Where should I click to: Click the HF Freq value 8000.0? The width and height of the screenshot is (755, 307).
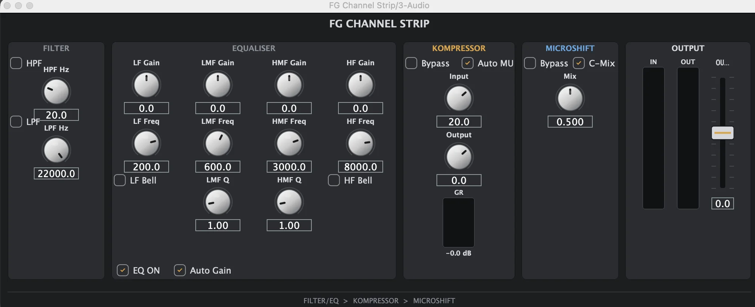pyautogui.click(x=361, y=167)
